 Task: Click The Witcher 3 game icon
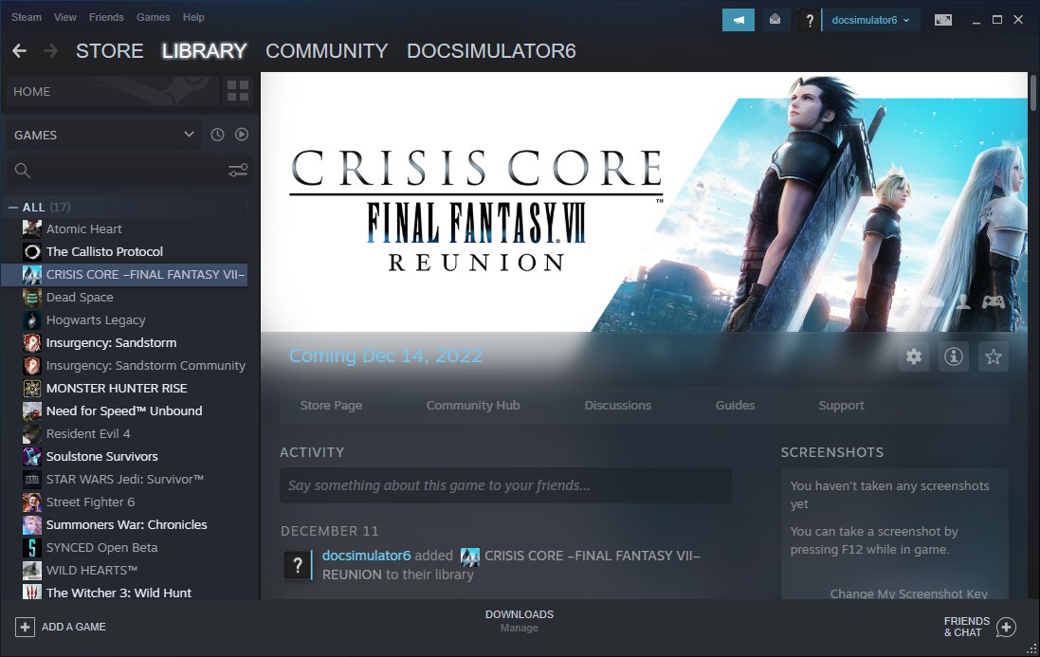32,592
